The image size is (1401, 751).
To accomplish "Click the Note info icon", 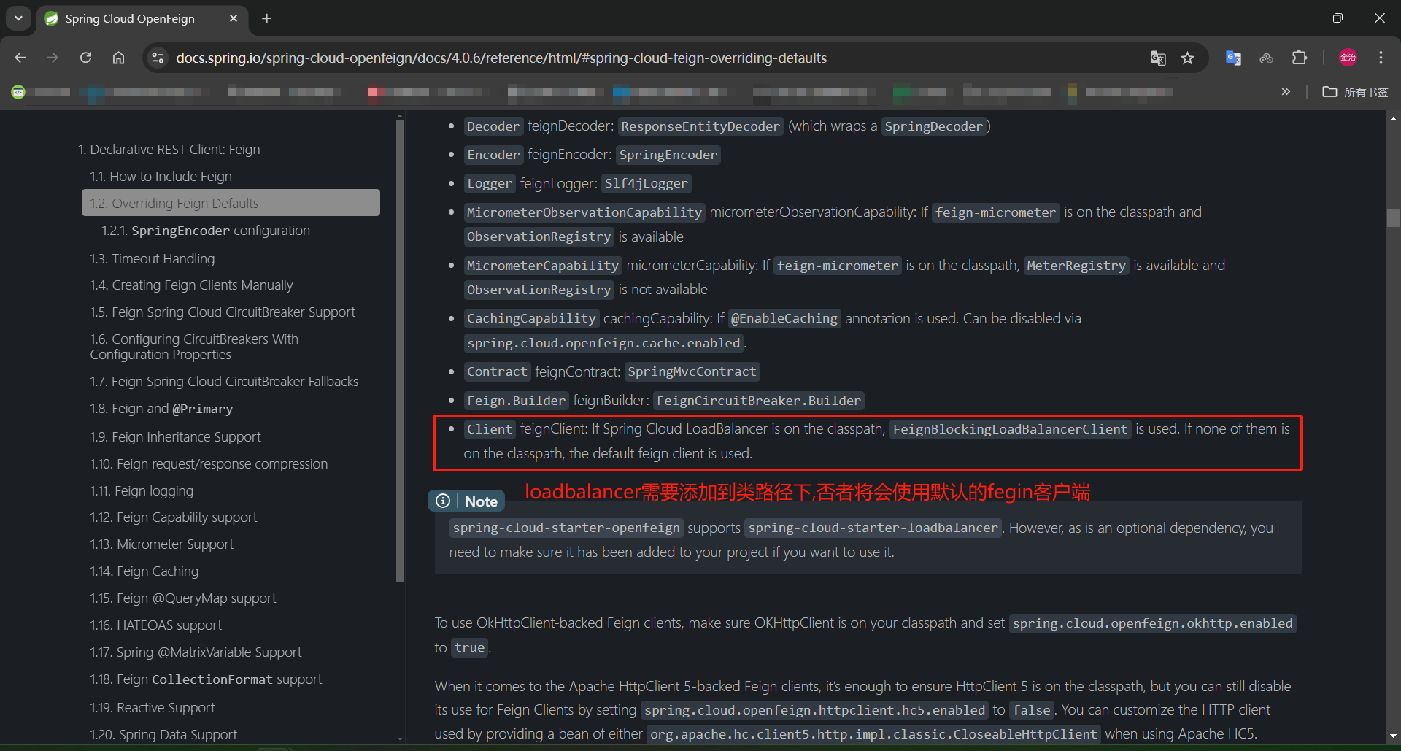I will click(443, 501).
